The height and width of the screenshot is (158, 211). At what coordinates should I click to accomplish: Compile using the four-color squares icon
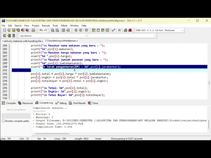[x=94, y=30]
